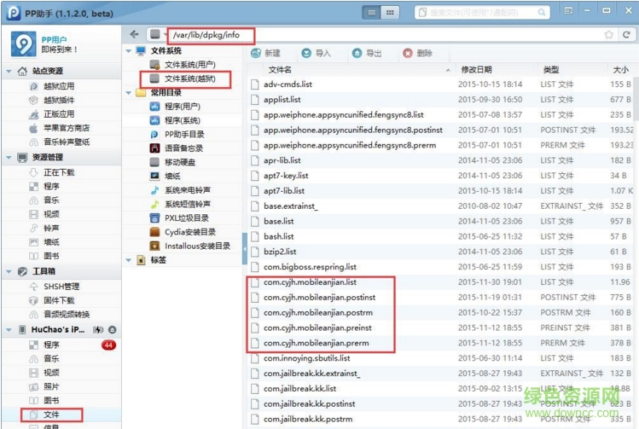Collapse the 常用目录 tree node
The image size is (639, 429).
coord(129,92)
